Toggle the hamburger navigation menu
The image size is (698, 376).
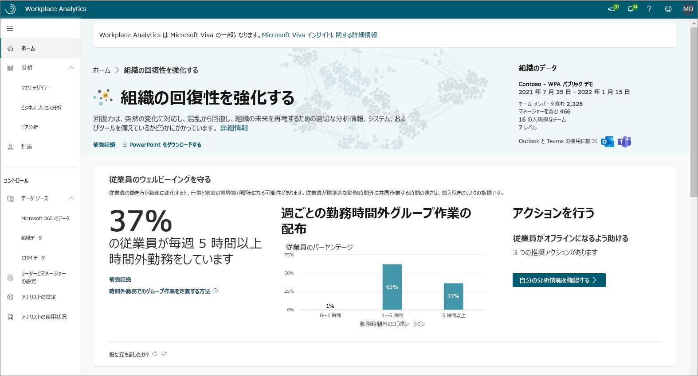click(x=10, y=29)
